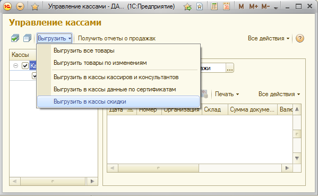The width and height of the screenshot is (318, 196).
Task: Maximize the Управление кассами window
Action: click(298, 7)
